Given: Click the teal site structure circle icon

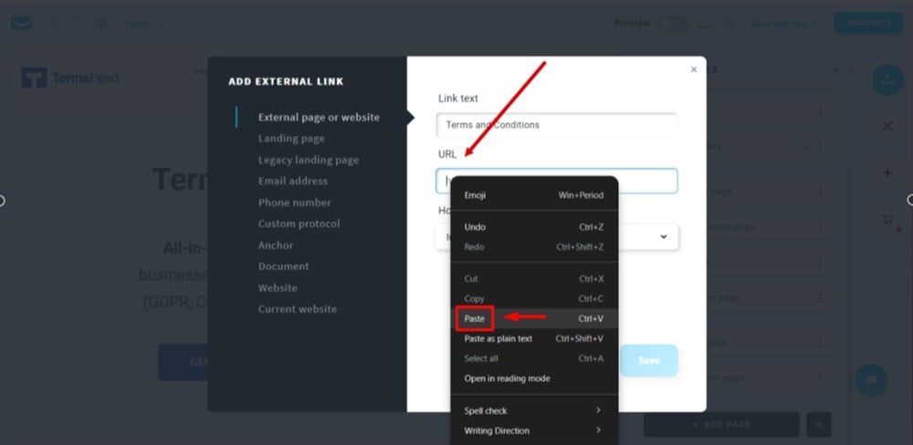Looking at the screenshot, I should coord(887,80).
